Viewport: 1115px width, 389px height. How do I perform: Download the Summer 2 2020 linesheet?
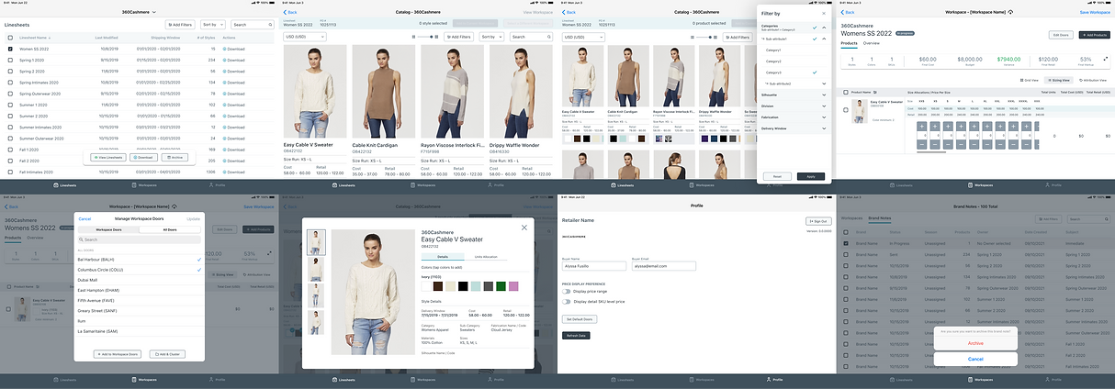point(233,116)
